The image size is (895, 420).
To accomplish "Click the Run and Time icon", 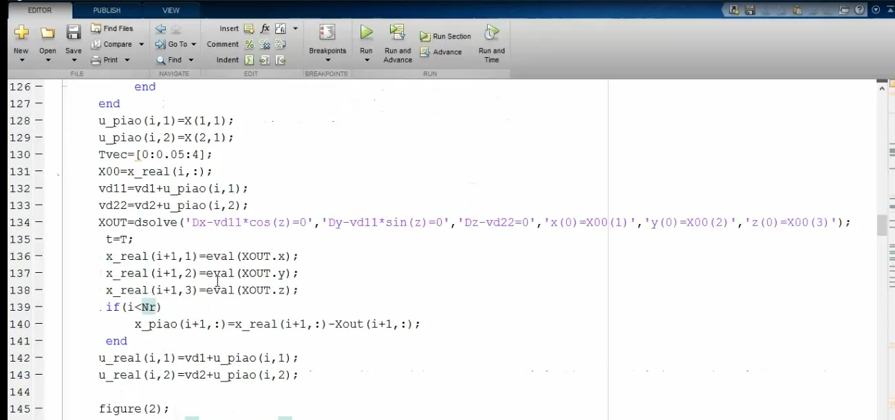I will pyautogui.click(x=491, y=33).
